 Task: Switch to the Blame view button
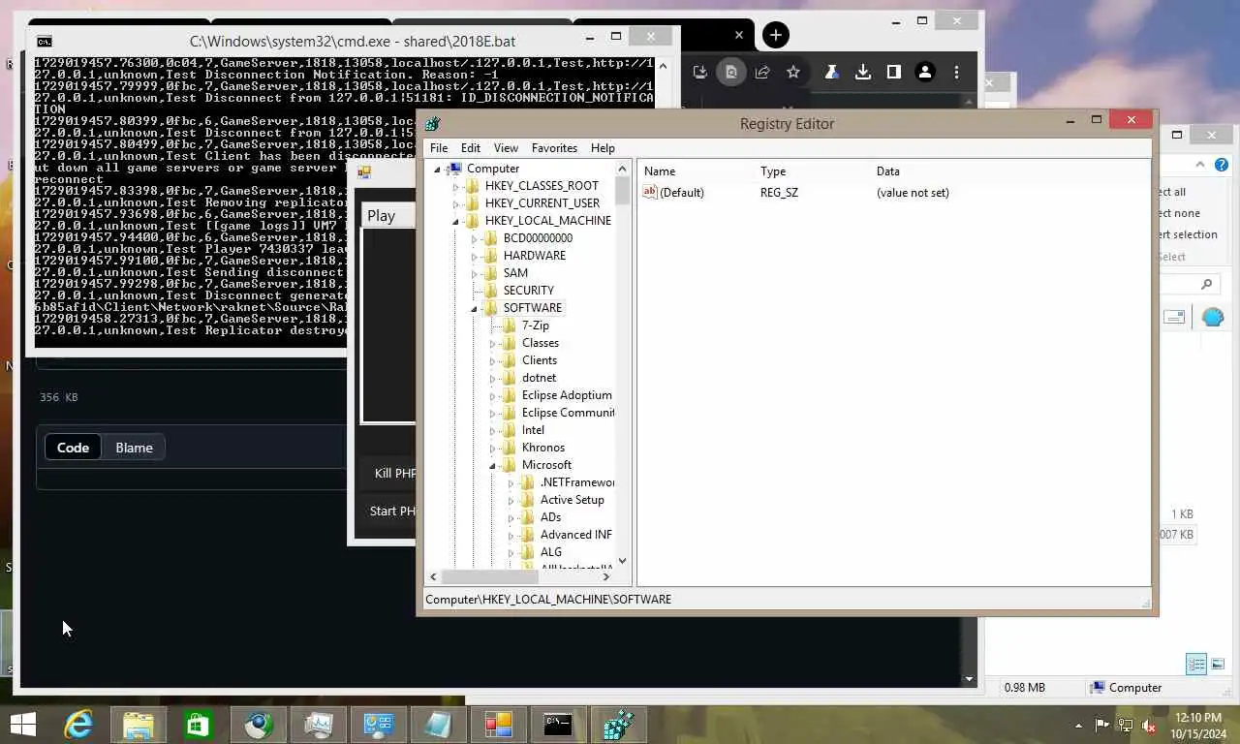point(134,448)
